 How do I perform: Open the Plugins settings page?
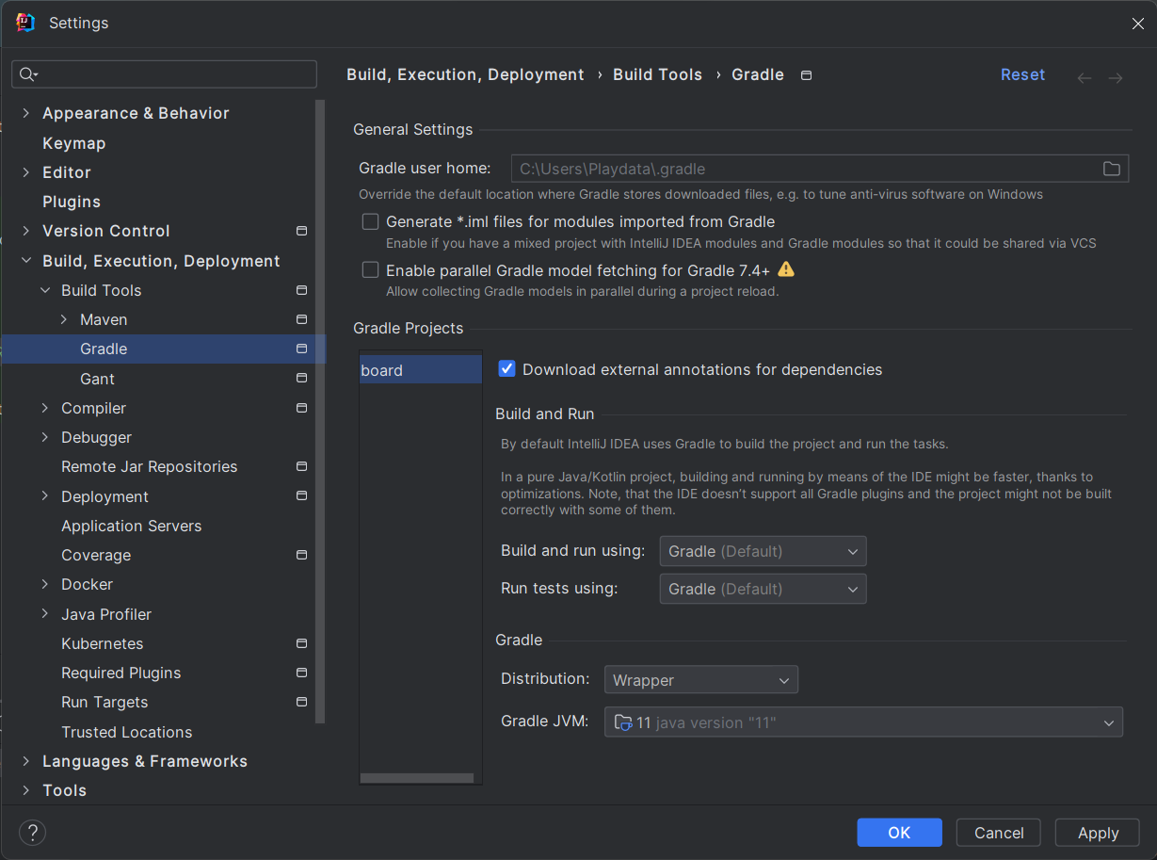pyautogui.click(x=72, y=202)
